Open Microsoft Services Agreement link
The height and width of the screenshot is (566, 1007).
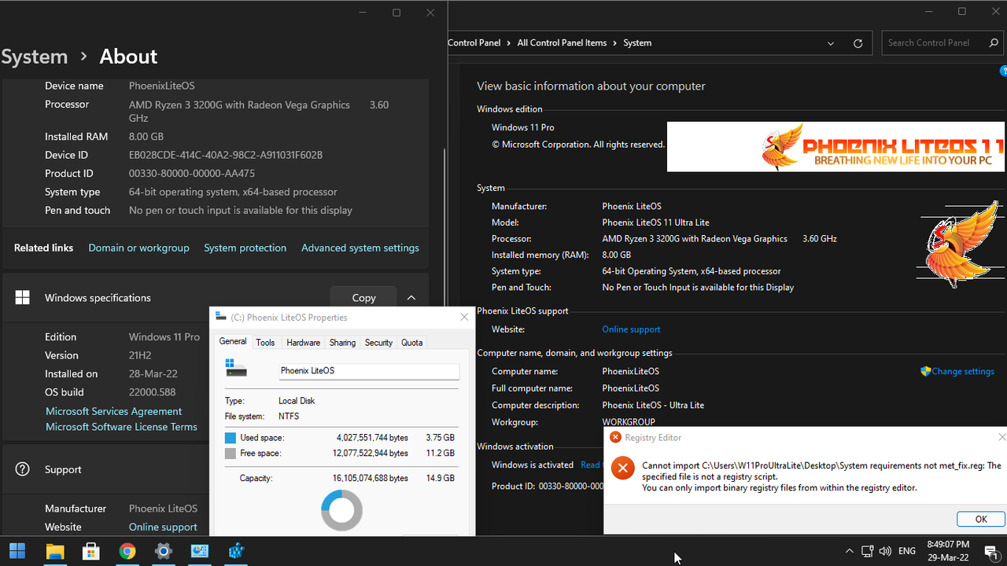(x=113, y=411)
